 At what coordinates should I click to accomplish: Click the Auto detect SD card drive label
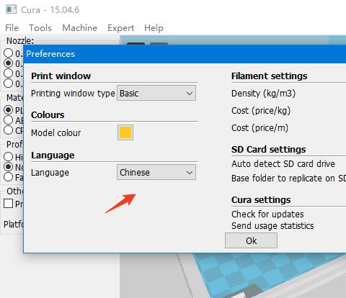(x=283, y=164)
